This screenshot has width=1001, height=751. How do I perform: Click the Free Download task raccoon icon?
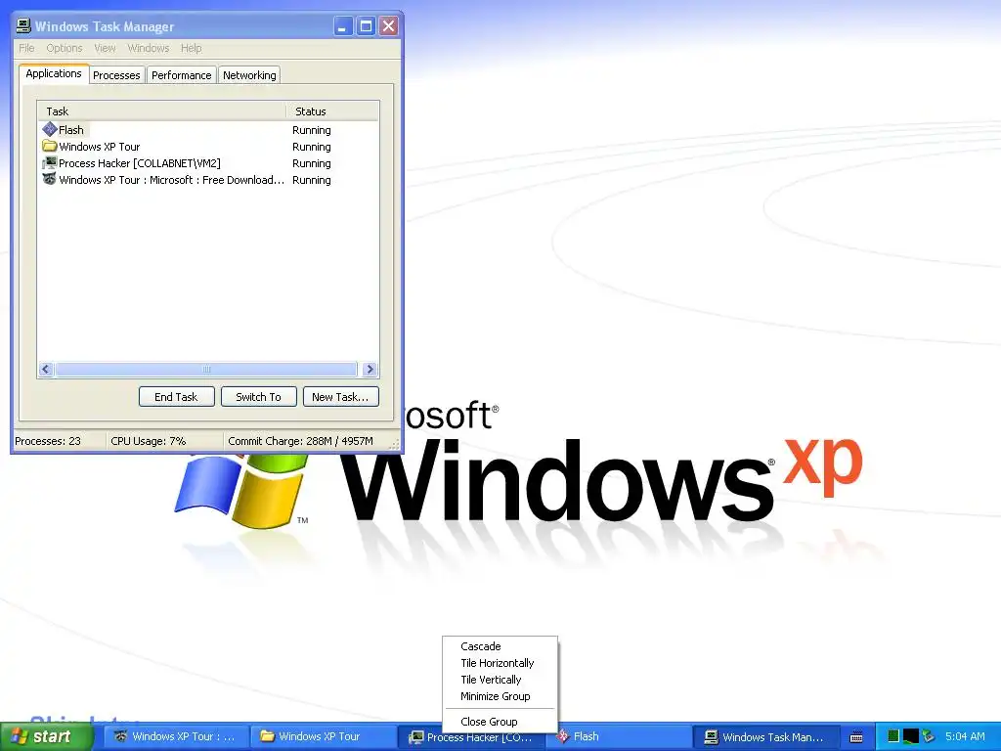50,180
